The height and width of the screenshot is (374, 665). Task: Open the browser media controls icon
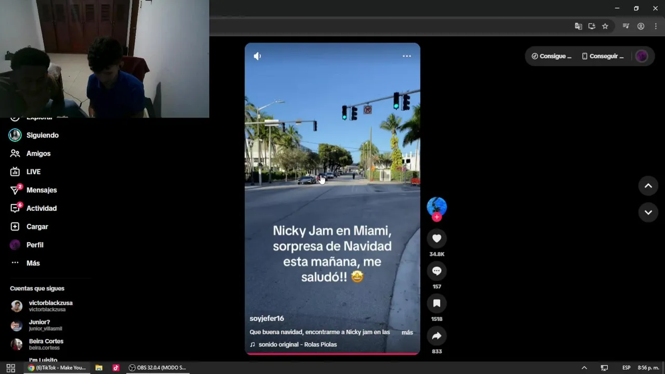tap(626, 26)
